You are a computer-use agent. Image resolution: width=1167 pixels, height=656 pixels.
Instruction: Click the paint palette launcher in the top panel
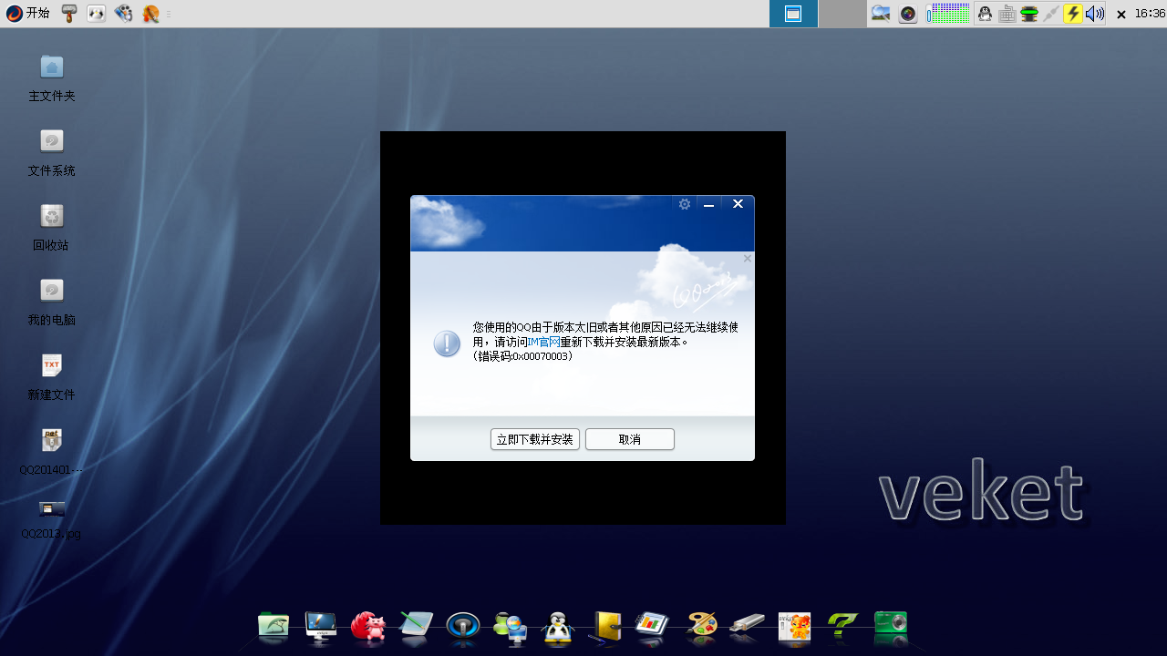click(x=124, y=14)
